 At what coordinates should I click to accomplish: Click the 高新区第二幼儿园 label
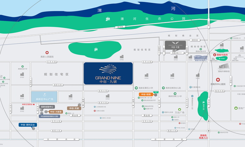pos(146,98)
